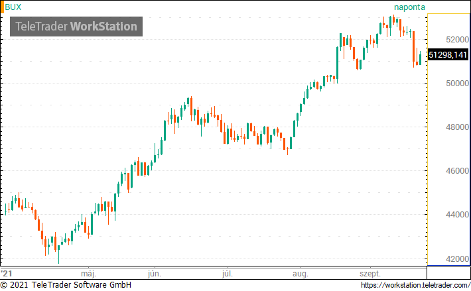471x291 pixels.
Task: Open the workstation.teletrader.com link
Action: tap(416, 284)
